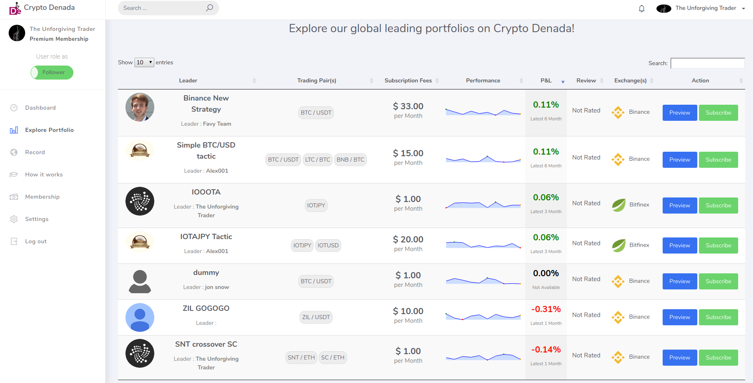Click the table Search field
The width and height of the screenshot is (753, 383).
pos(707,63)
